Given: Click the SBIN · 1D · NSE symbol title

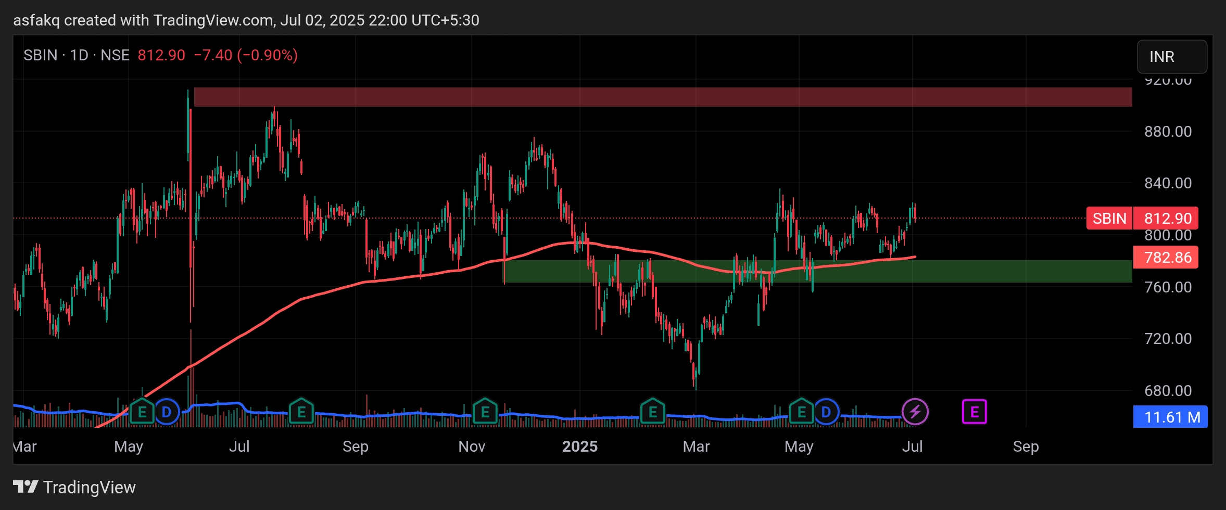Looking at the screenshot, I should click(x=77, y=55).
